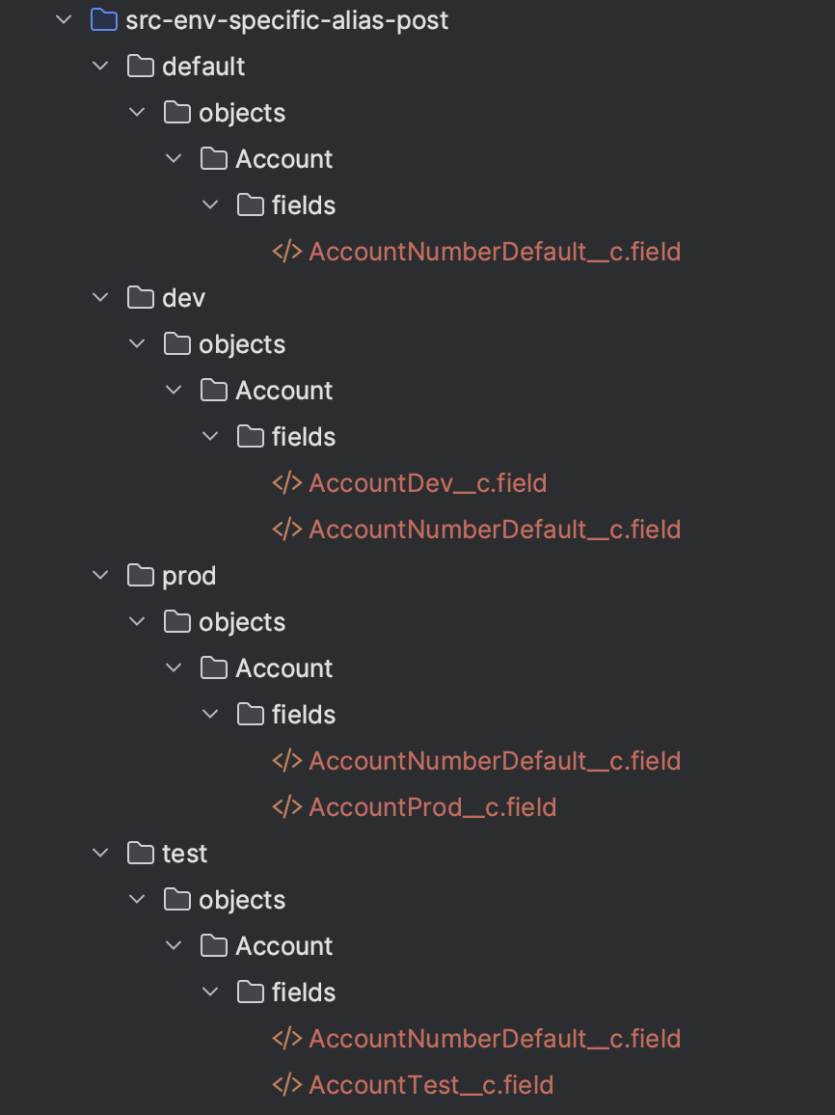Viewport: 835px width, 1115px height.
Task: Collapse the test folder chevron
Action: pos(100,854)
